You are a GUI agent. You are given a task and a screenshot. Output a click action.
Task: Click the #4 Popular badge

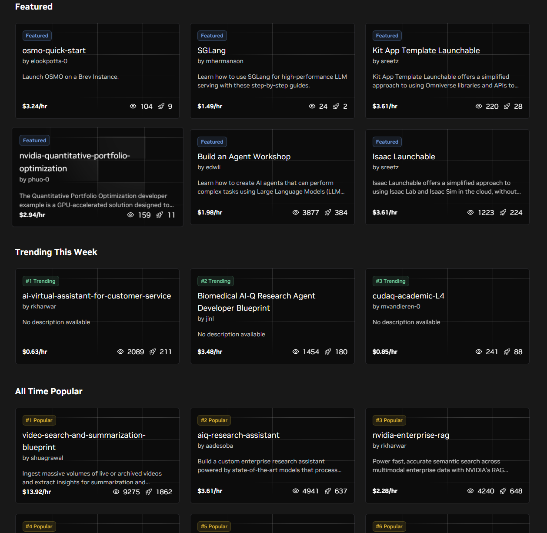pos(39,526)
